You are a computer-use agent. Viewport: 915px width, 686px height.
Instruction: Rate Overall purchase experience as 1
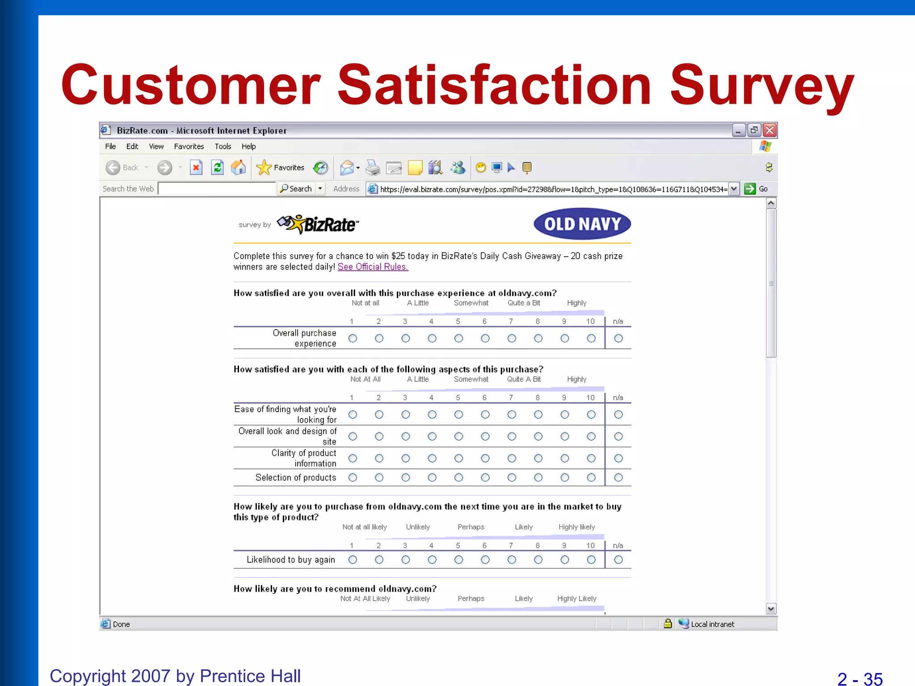coord(353,339)
